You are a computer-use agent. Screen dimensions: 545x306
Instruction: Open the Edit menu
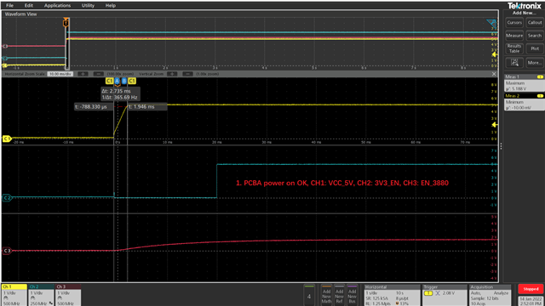point(28,6)
